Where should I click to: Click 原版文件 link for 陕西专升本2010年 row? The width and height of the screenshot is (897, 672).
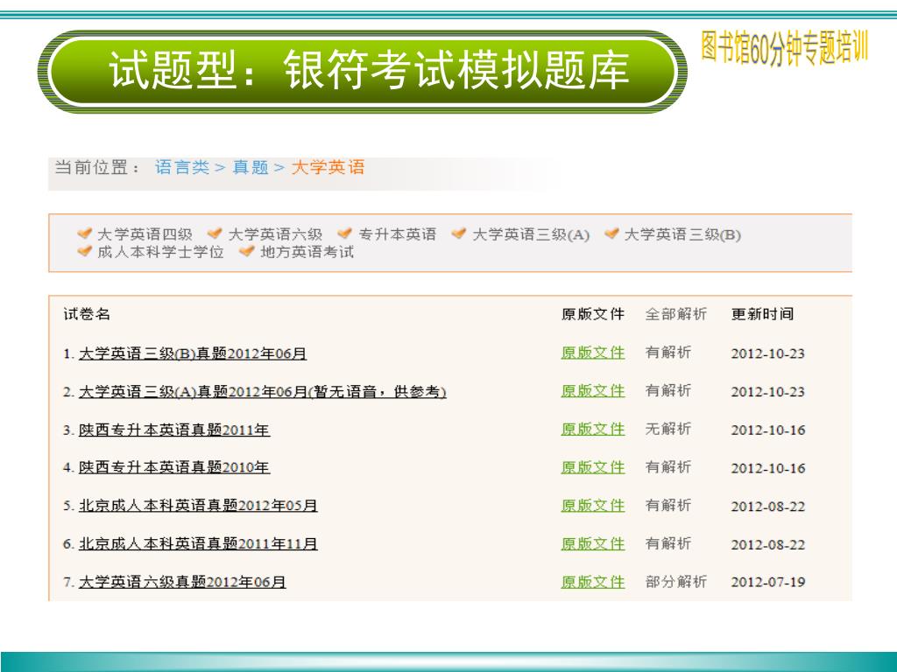coord(593,467)
